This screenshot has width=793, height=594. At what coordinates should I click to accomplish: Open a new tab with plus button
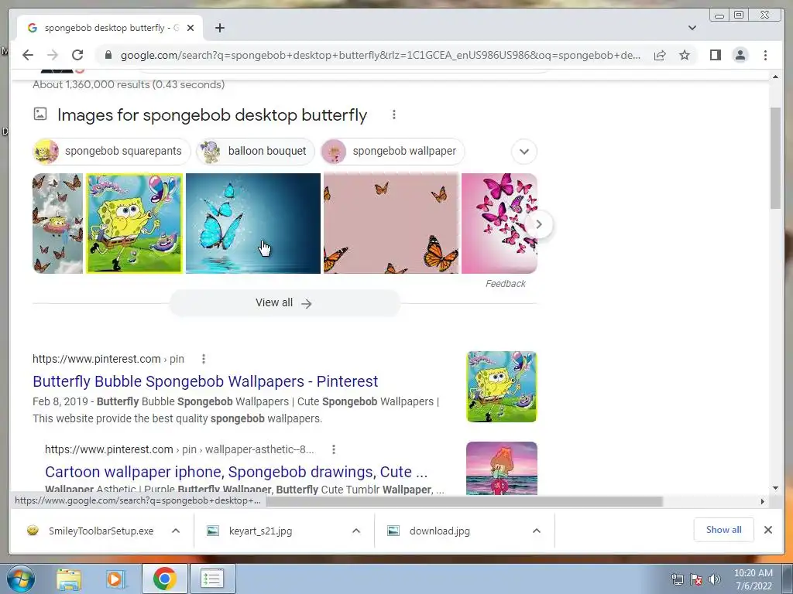click(219, 28)
